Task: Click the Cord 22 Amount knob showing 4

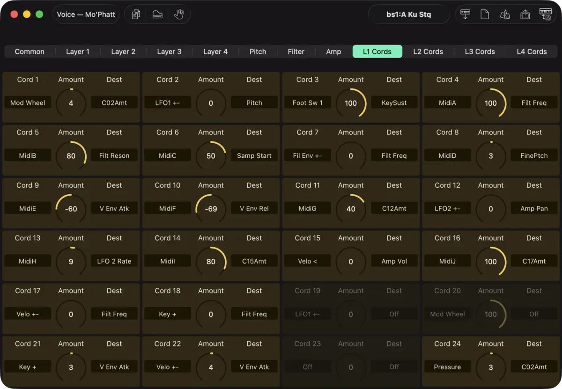Action: [211, 367]
